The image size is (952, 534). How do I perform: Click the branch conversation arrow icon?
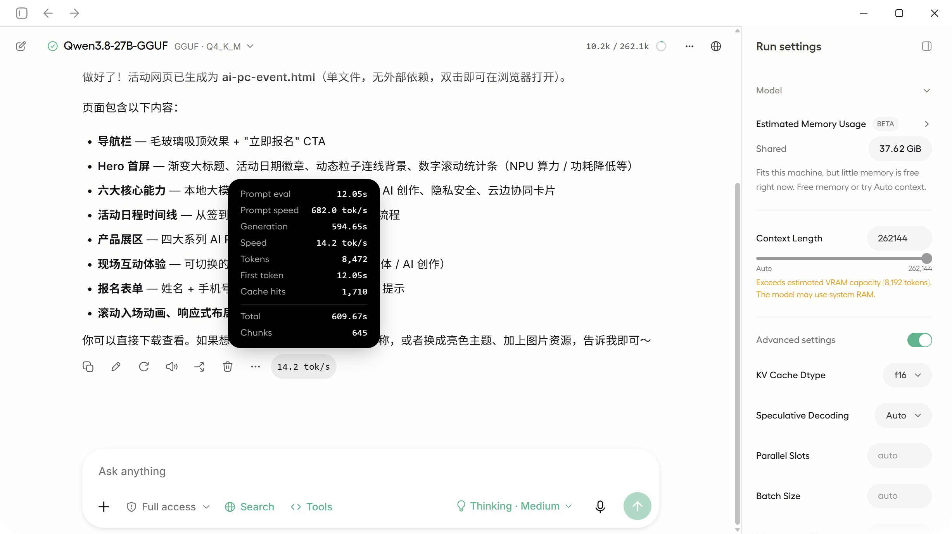[200, 367]
